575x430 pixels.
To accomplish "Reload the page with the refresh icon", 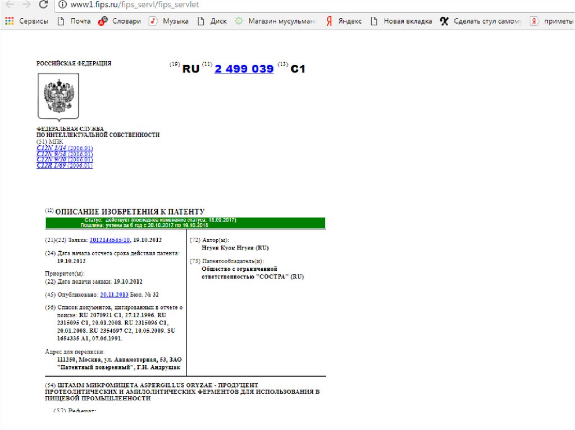I will (43, 4).
